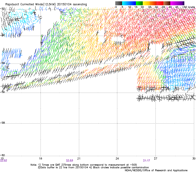Image resolution: width=196 pixels, height=172 pixels.
Task: Click the '27' longitude axis label
Action: (x=155, y=159)
